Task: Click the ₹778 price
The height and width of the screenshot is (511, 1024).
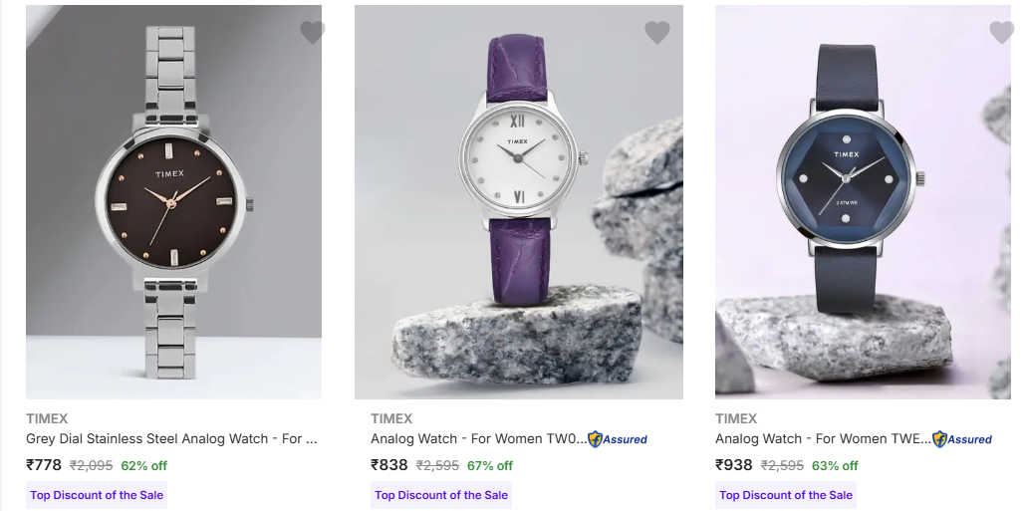Action: point(44,465)
